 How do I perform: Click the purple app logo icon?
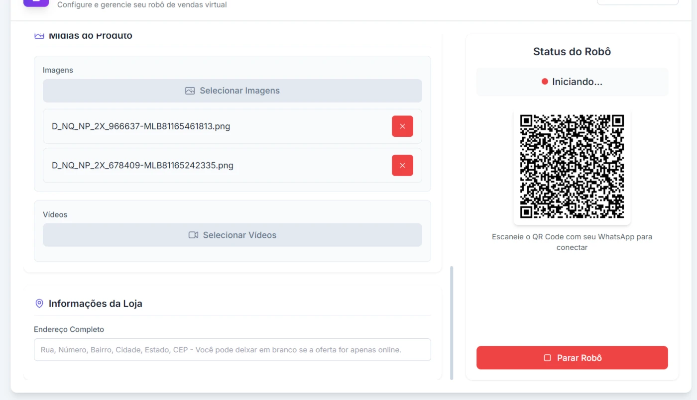coord(36,2)
